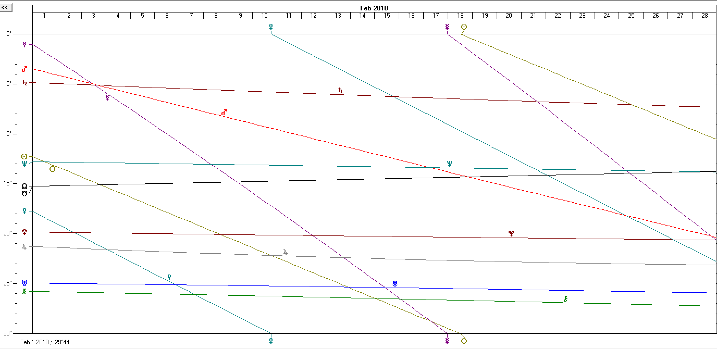Click the Mars glyph on the left axis
Image resolution: width=717 pixels, height=349 pixels.
pos(25,69)
